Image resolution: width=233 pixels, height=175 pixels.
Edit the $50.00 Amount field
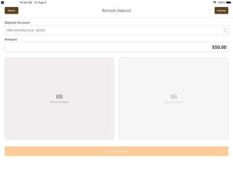pos(116,47)
